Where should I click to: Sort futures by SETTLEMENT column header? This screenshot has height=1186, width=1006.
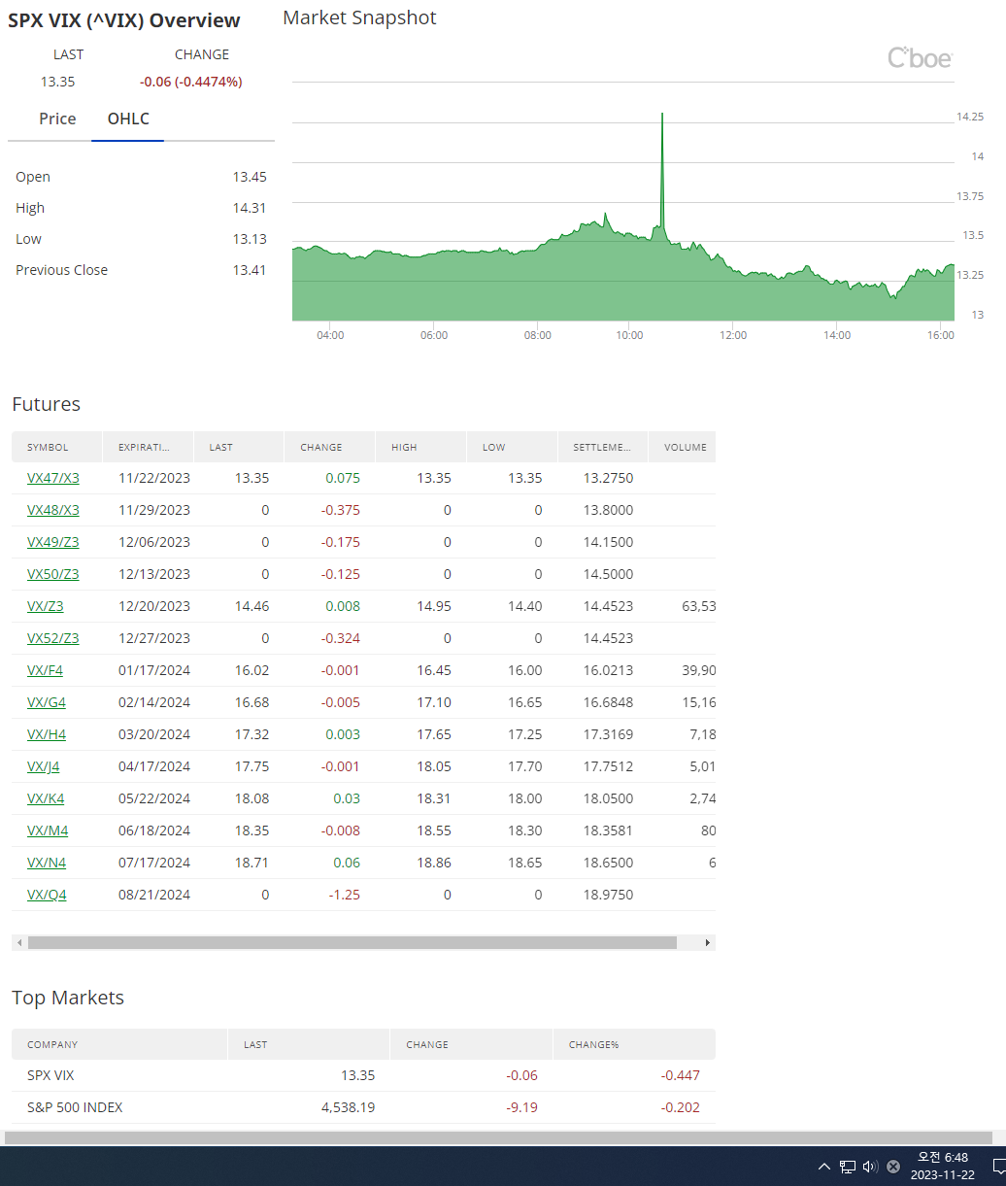click(x=603, y=447)
